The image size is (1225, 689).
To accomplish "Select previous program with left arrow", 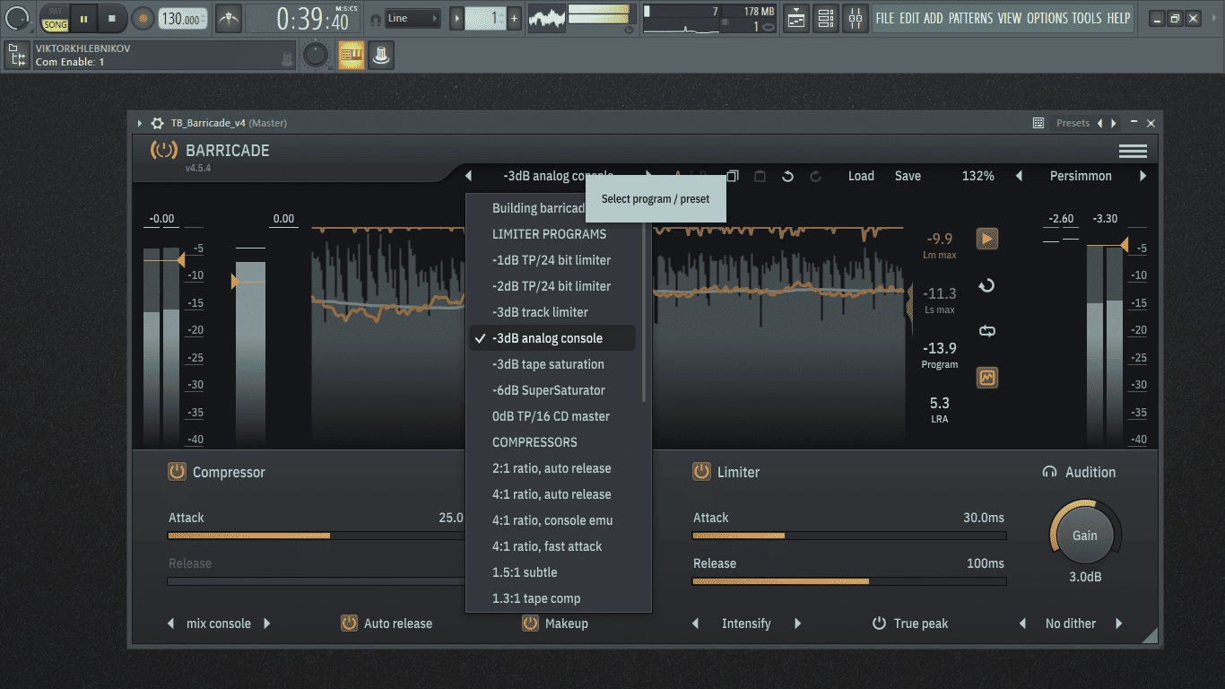I will click(468, 176).
